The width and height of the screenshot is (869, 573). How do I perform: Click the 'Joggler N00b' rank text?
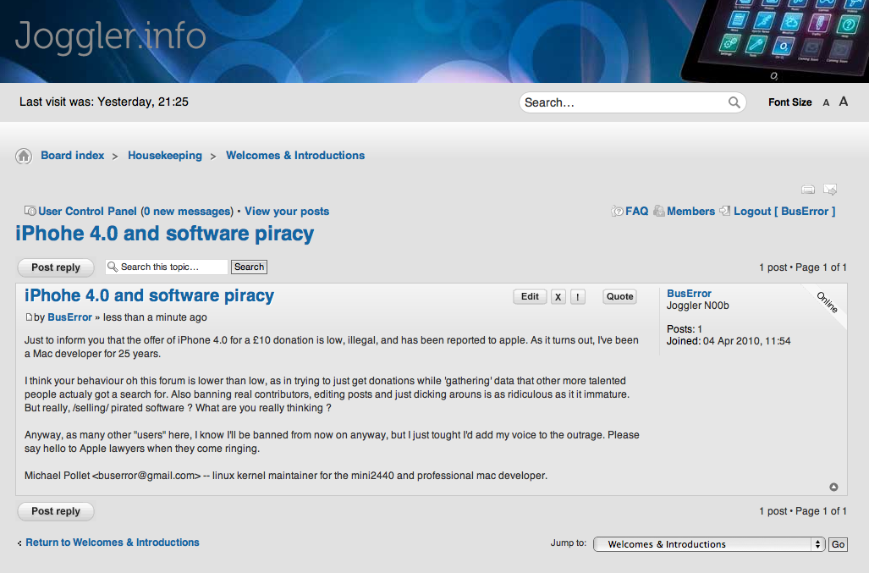pyautogui.click(x=698, y=306)
